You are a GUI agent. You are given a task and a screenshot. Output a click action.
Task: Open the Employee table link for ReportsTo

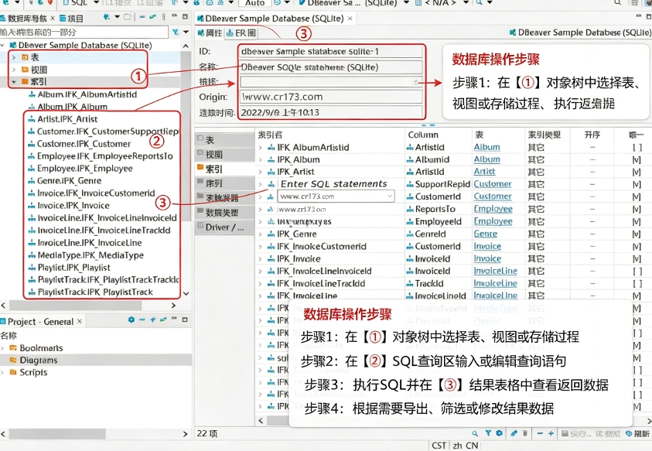click(493, 209)
